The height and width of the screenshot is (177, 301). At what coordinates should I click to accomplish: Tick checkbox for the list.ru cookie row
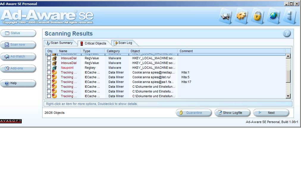(x=49, y=77)
